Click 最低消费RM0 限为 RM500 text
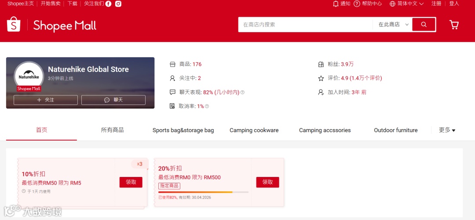475x220 pixels. click(190, 178)
